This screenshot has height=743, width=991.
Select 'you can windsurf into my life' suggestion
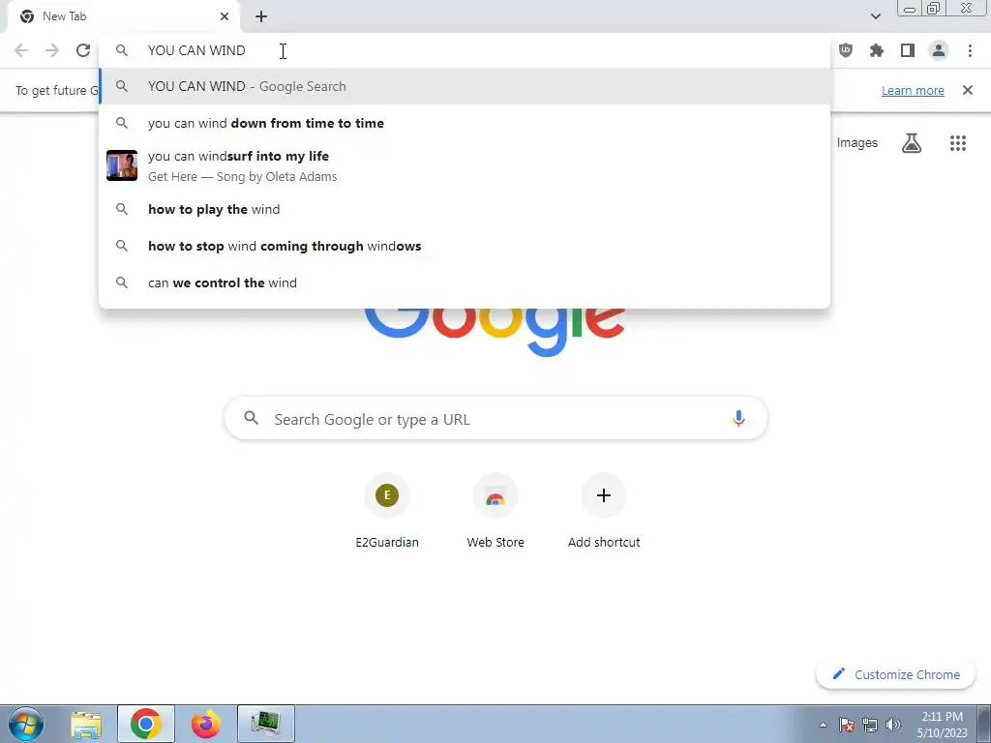(x=465, y=165)
